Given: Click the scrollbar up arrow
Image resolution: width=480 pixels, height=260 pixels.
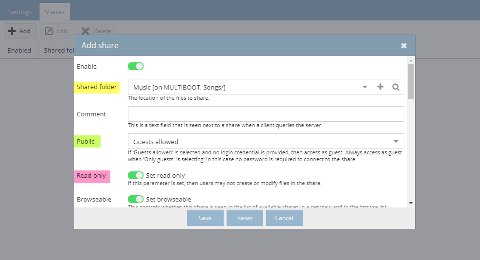Looking at the screenshot, I should tap(411, 60).
